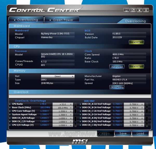The image size is (156, 149).
Task: Open the Overclocking tab menu
Action: 26,20
